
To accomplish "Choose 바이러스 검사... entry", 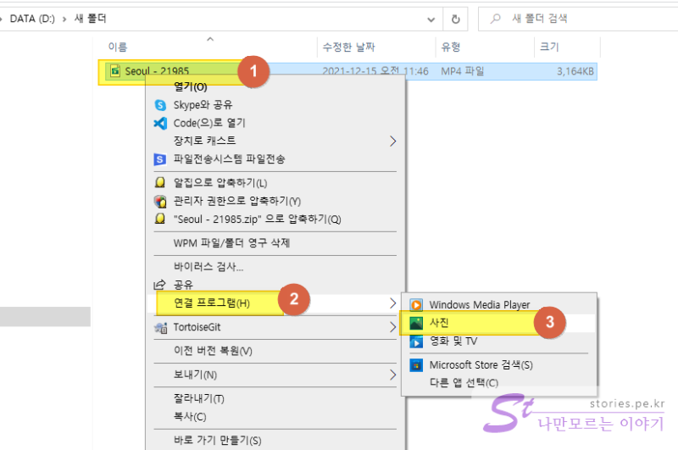I will tap(275, 267).
